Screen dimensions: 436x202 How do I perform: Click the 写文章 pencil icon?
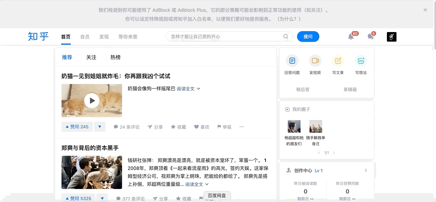click(338, 61)
